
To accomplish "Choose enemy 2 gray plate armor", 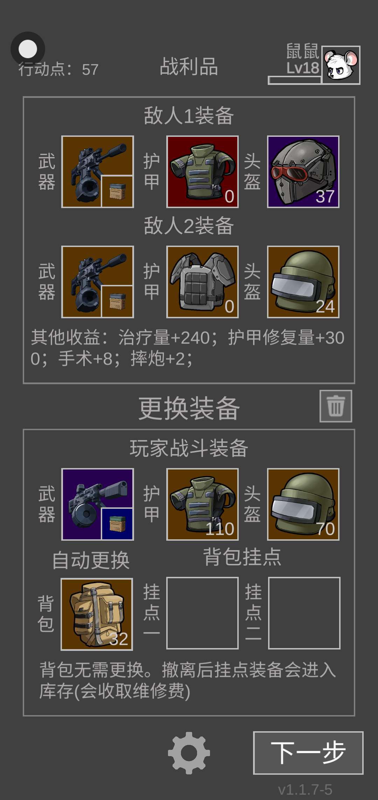I will pos(202,282).
